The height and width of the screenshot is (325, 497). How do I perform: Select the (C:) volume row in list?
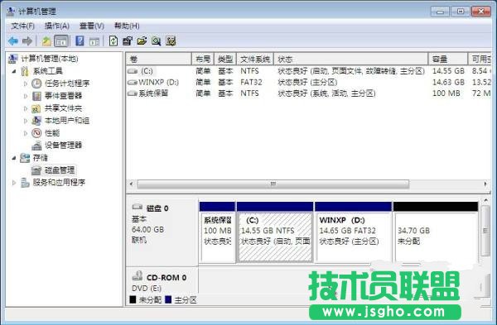[308, 71]
